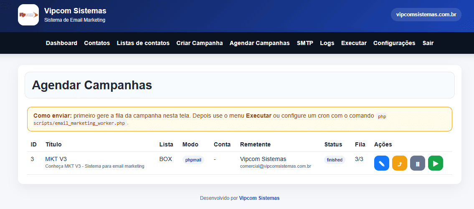Pause the MKT V3 campaign
474x209 pixels.
(417, 164)
